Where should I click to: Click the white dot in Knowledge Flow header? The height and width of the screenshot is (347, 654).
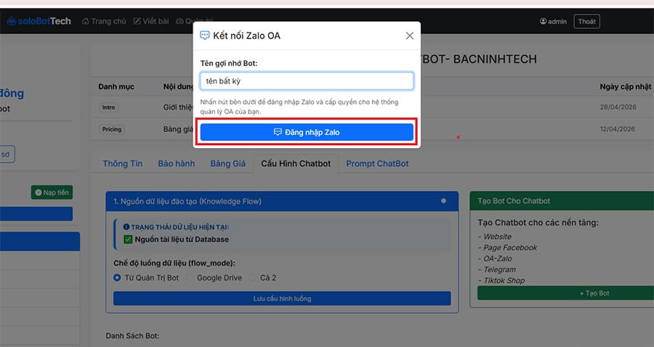tap(443, 201)
